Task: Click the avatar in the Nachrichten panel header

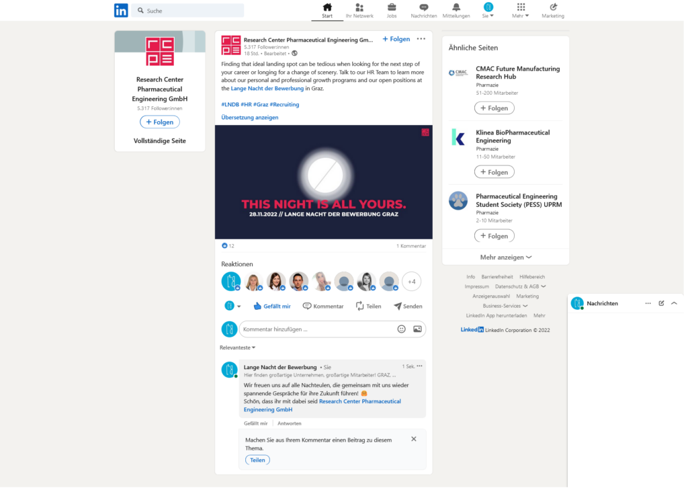Action: (x=577, y=303)
